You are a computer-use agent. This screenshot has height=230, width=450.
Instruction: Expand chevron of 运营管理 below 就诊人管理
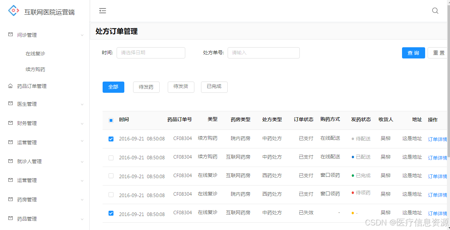click(82, 181)
